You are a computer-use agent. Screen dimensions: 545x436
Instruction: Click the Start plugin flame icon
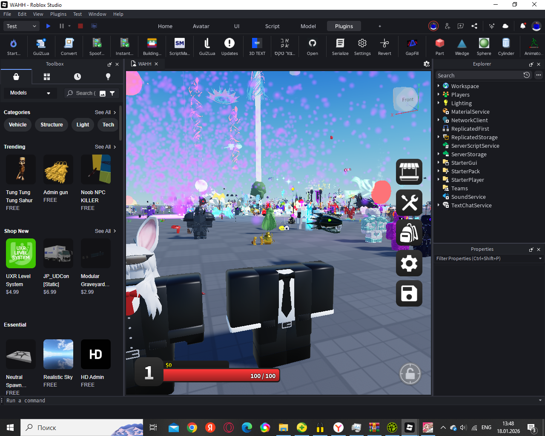14,46
